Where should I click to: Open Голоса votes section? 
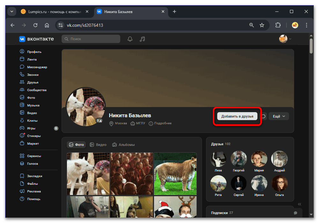point(29,163)
